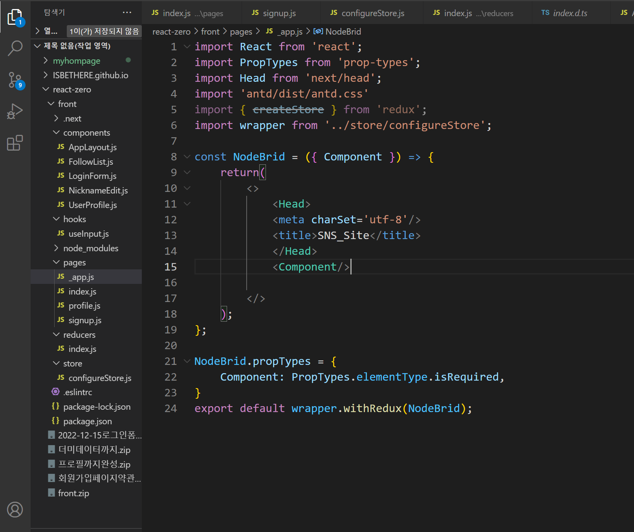Open the Explorer view in activity bar
This screenshot has width=634, height=532.
15,17
